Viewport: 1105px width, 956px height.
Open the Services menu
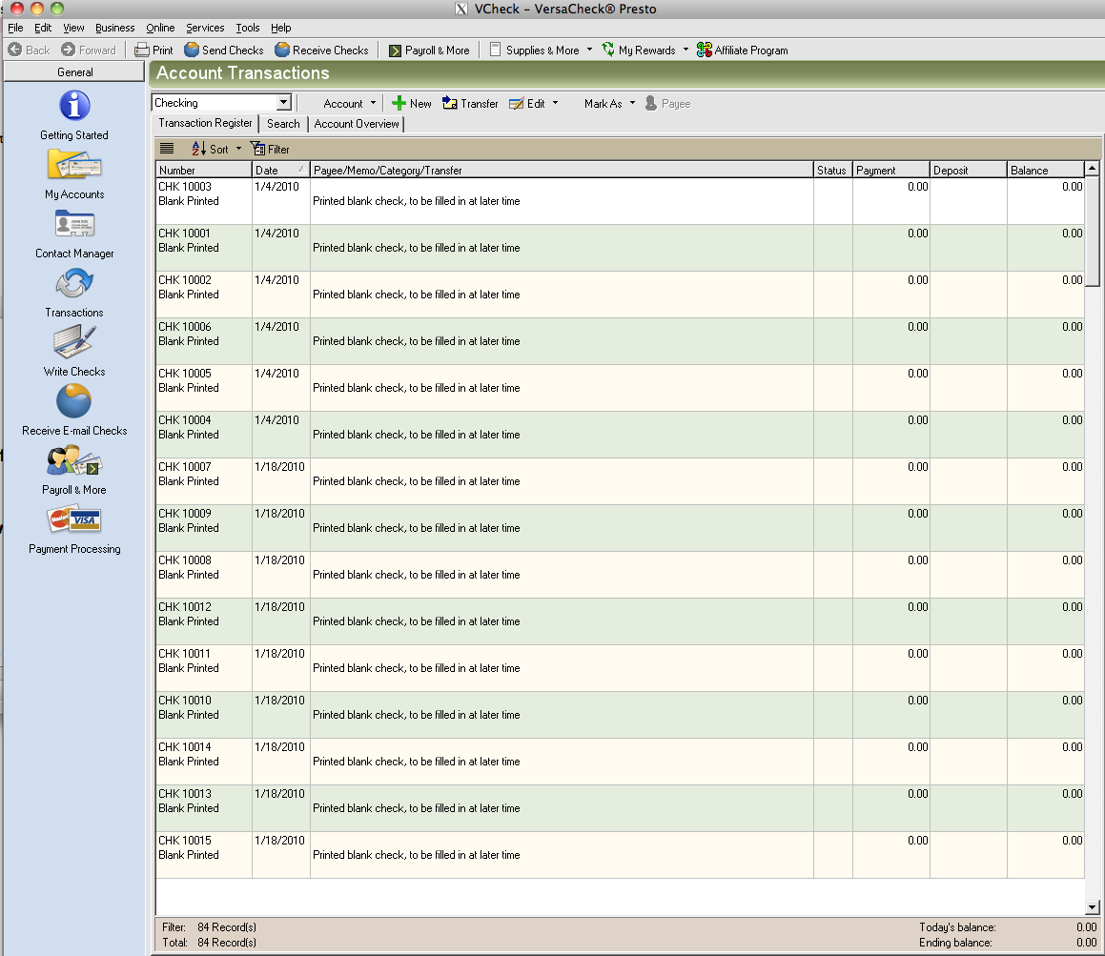(x=205, y=28)
